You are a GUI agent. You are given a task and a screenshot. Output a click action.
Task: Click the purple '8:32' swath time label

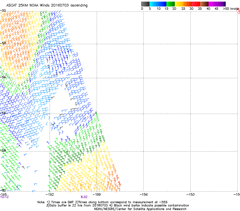[84, 197]
